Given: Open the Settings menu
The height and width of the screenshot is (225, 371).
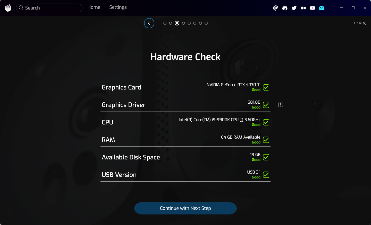Looking at the screenshot, I should click(x=118, y=7).
